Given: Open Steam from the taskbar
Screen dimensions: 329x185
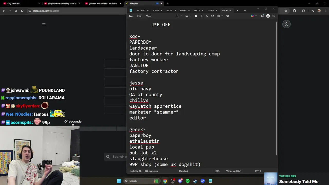Looking at the screenshot, I should (x=195, y=181).
